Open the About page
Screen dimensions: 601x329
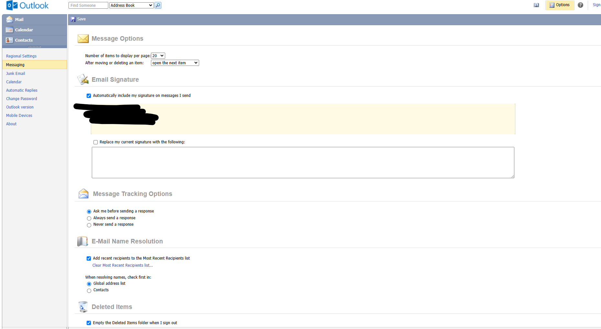[x=11, y=124]
